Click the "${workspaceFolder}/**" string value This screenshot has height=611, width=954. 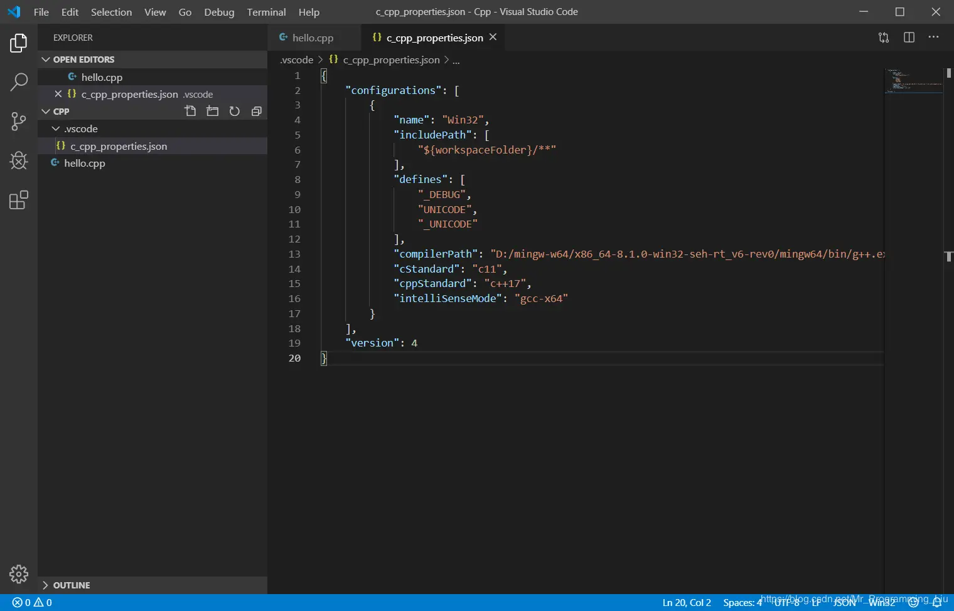coord(487,150)
